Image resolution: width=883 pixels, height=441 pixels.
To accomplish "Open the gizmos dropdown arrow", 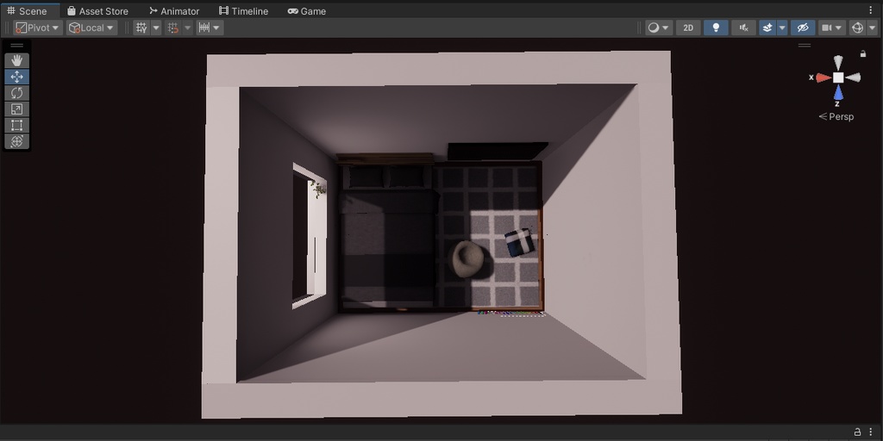I will [872, 28].
